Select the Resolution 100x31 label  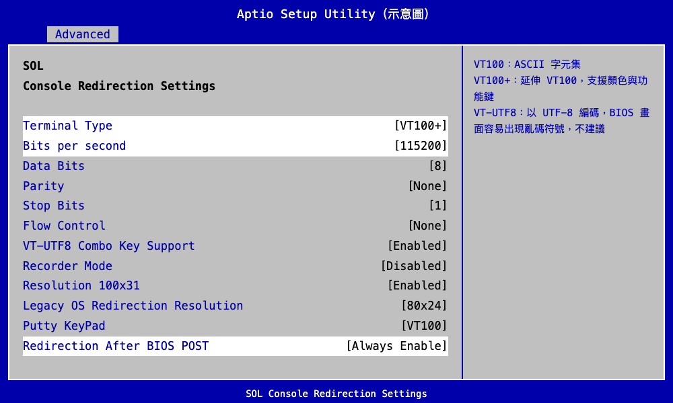81,285
